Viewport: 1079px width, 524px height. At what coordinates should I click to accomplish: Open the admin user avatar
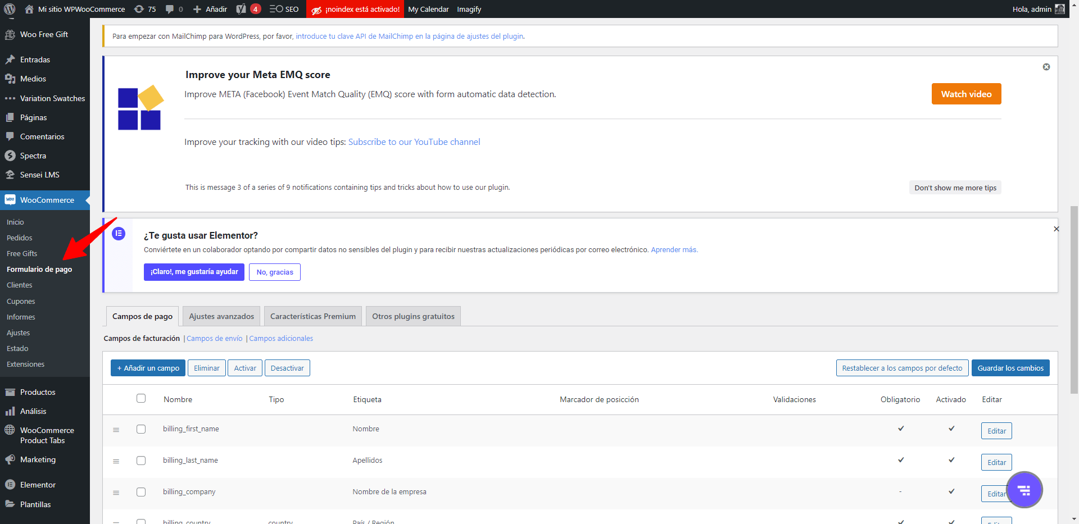[1060, 9]
